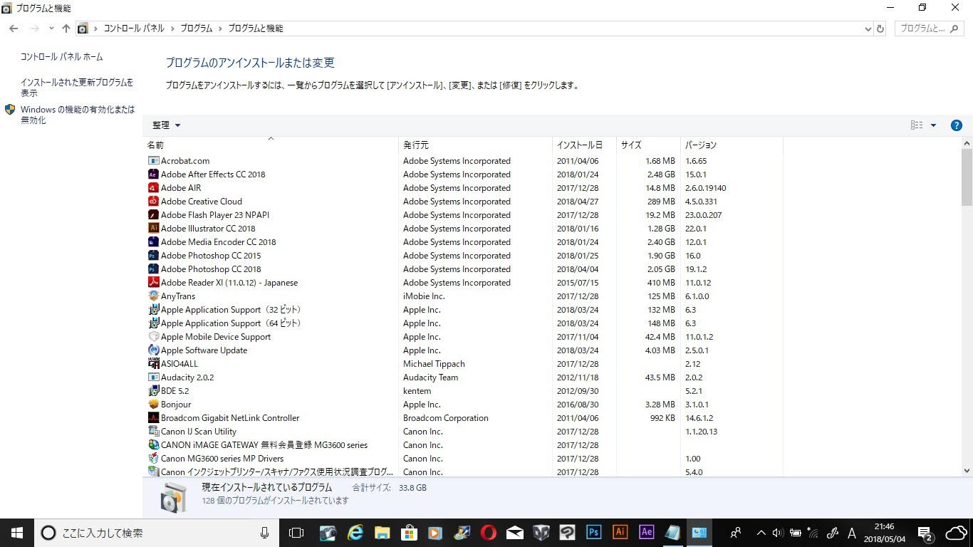Click the taskbar clock showing 21:46

884,532
